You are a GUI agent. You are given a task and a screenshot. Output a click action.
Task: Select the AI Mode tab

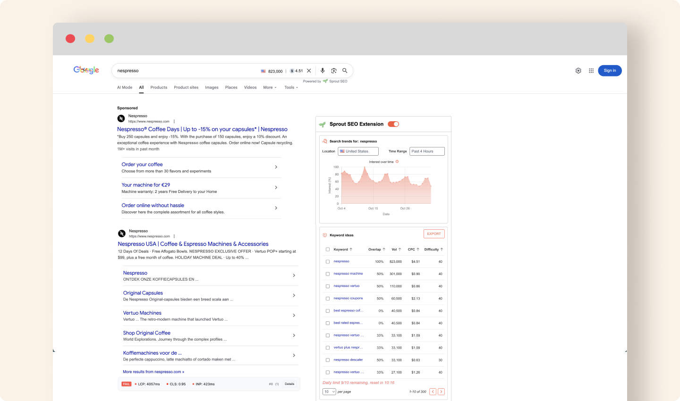click(x=124, y=87)
